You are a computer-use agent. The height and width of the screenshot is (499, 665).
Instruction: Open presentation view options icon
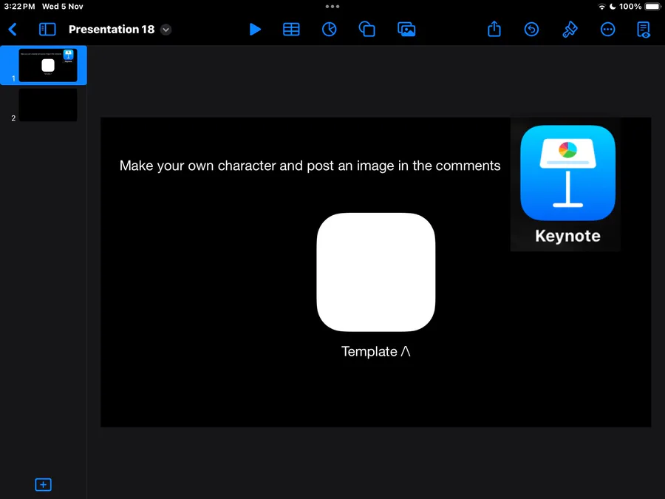click(x=644, y=30)
